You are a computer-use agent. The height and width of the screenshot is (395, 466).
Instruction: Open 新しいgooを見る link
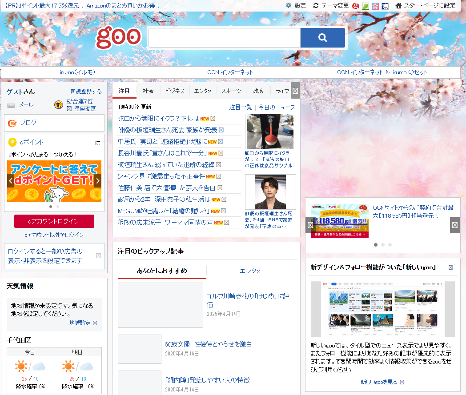click(379, 382)
